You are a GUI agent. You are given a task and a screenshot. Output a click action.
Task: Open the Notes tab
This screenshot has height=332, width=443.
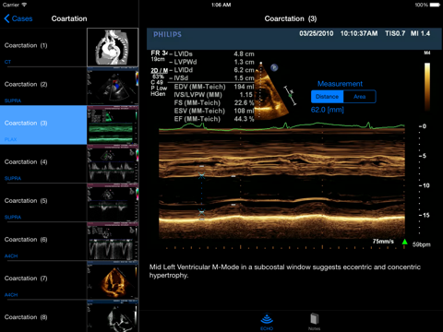[314, 322]
